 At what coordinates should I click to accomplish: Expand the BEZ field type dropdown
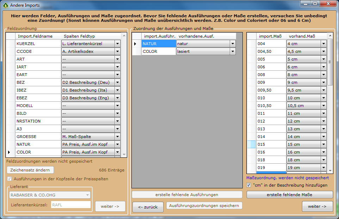[x=117, y=82]
